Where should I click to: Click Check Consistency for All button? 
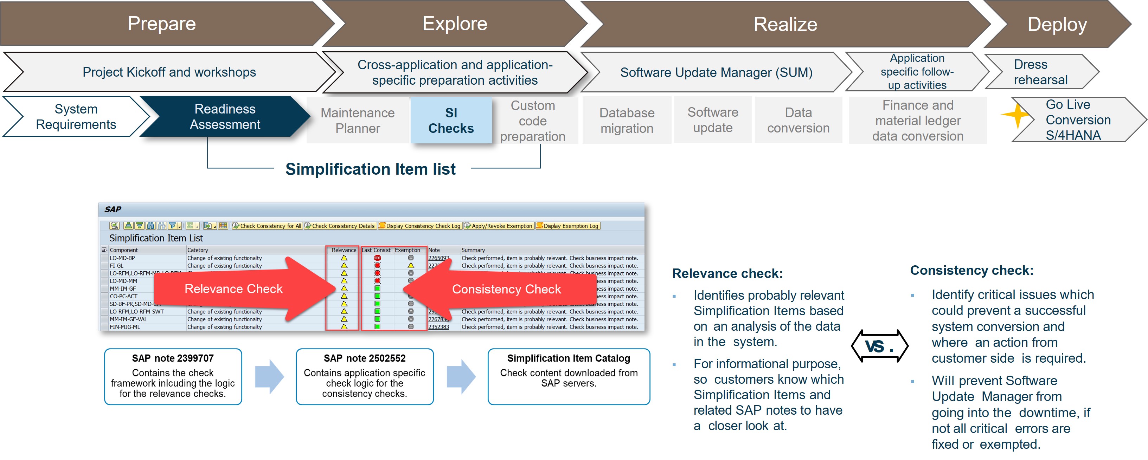(x=267, y=226)
